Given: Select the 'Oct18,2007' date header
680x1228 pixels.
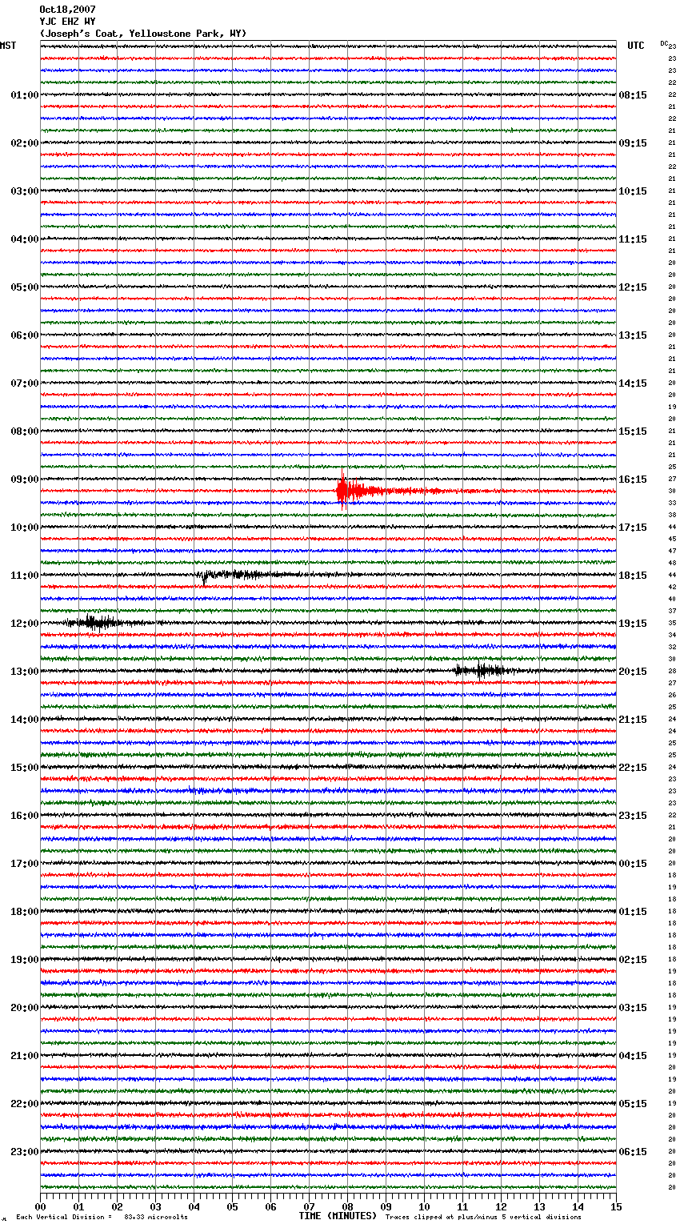Looking at the screenshot, I should tap(67, 10).
